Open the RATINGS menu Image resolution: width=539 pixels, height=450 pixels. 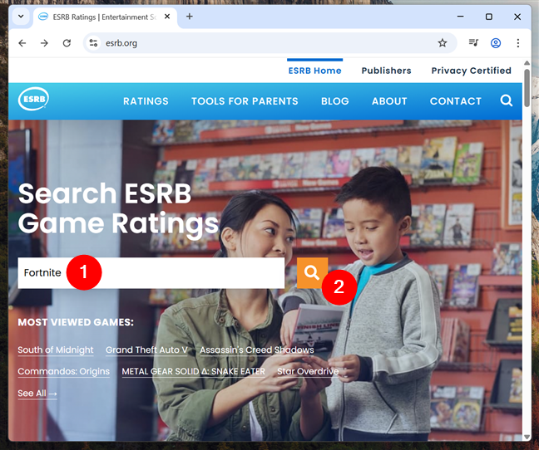coord(146,101)
